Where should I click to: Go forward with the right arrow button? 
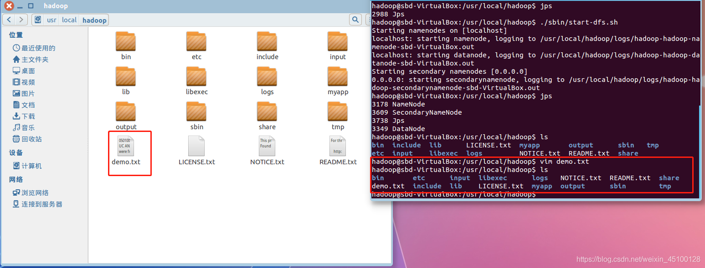tap(21, 20)
